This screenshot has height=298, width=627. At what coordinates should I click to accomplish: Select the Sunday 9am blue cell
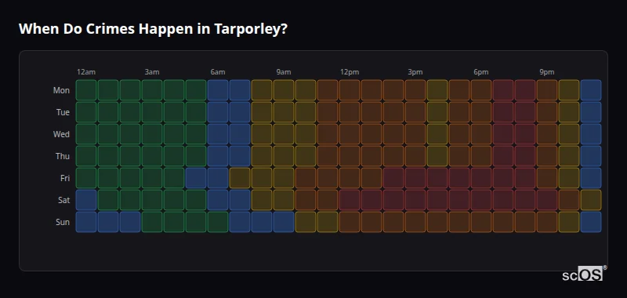(x=284, y=222)
